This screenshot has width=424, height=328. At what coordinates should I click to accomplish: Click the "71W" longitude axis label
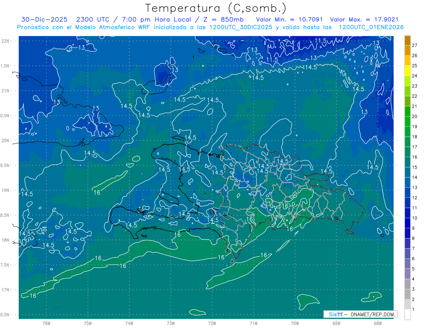coord(253,323)
